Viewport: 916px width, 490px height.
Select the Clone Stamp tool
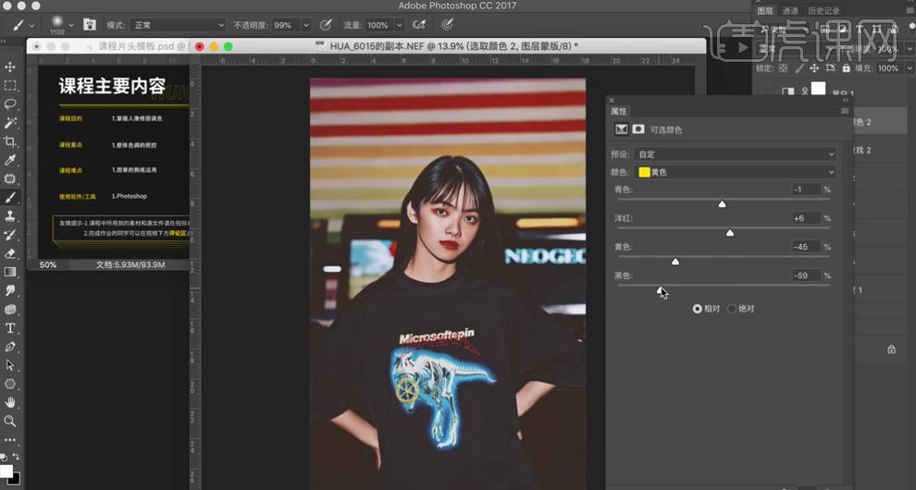click(x=10, y=216)
